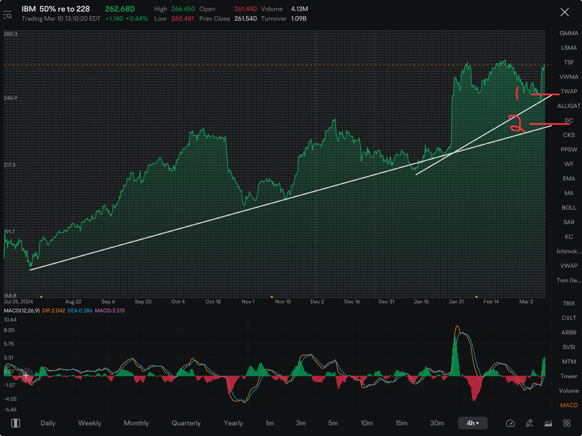Switch to the Weekly timeframe
This screenshot has height=436, width=582.
tap(90, 423)
